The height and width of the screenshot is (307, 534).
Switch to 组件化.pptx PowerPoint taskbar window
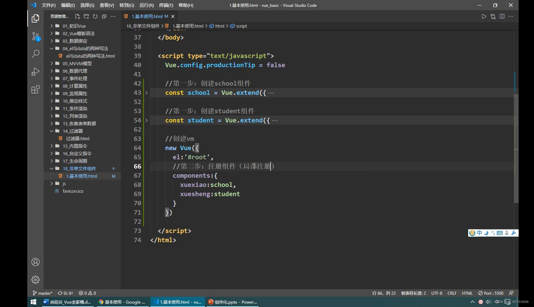233,302
